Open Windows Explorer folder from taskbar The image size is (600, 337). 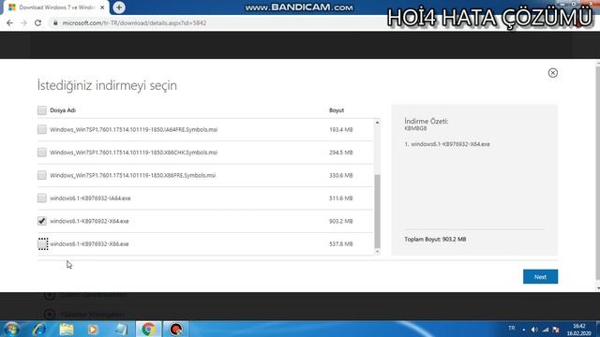[x=67, y=329]
